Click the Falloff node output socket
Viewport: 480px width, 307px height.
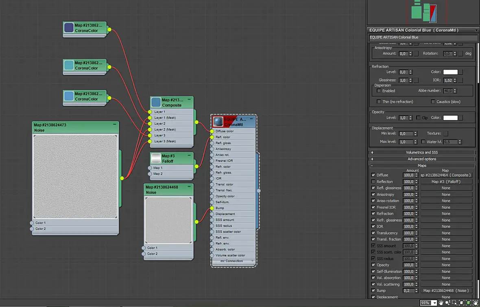[196, 167]
